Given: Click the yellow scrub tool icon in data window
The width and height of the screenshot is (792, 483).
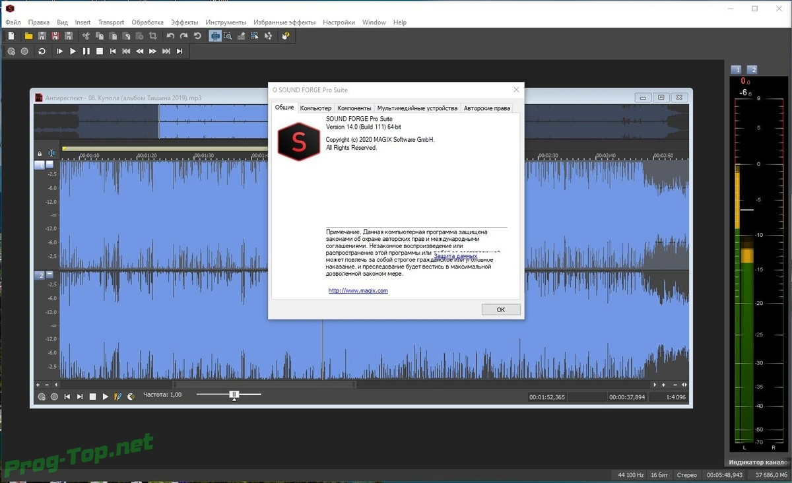Looking at the screenshot, I should pos(118,397).
